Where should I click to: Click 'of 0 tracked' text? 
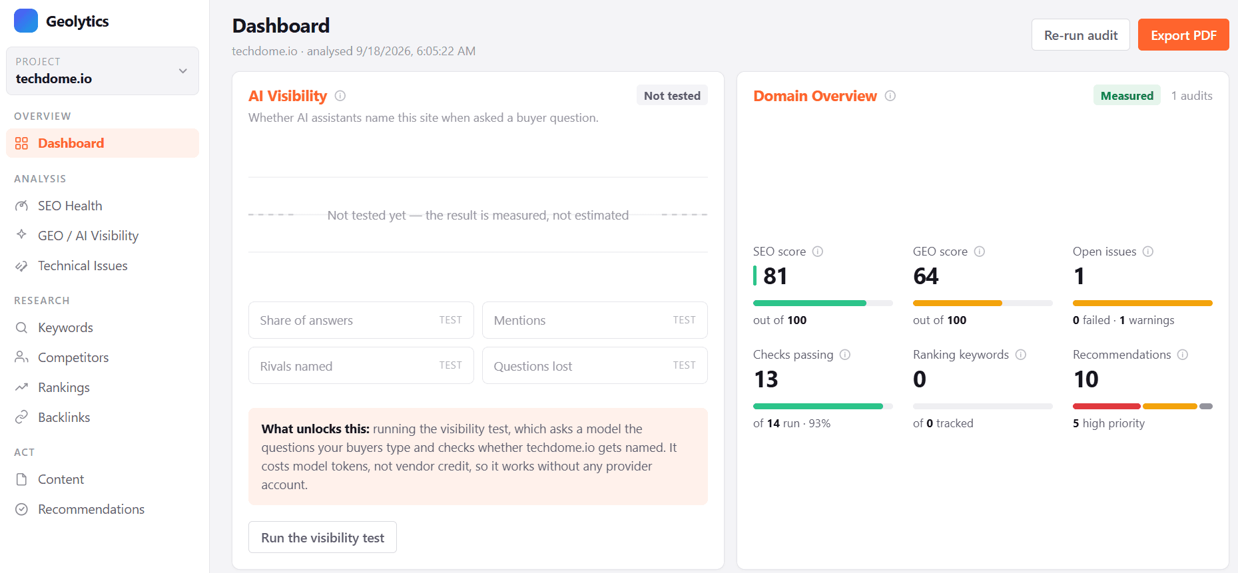(943, 423)
